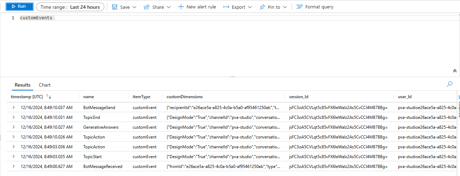Search the results with magnifier icon
The image size is (460, 176).
click(x=449, y=84)
